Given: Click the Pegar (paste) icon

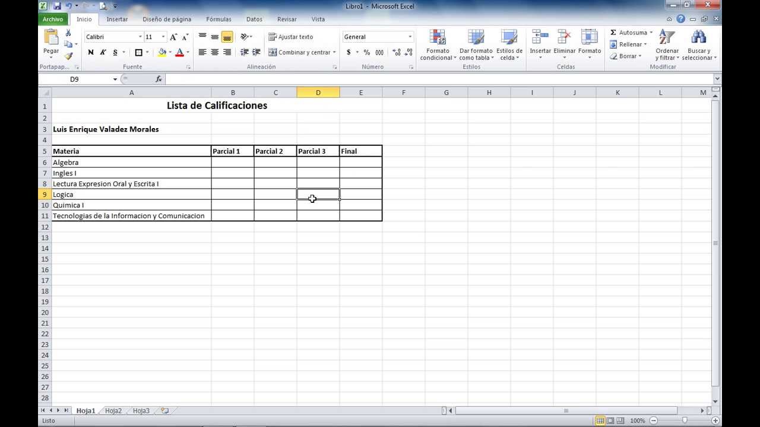Looking at the screenshot, I should pyautogui.click(x=51, y=37).
